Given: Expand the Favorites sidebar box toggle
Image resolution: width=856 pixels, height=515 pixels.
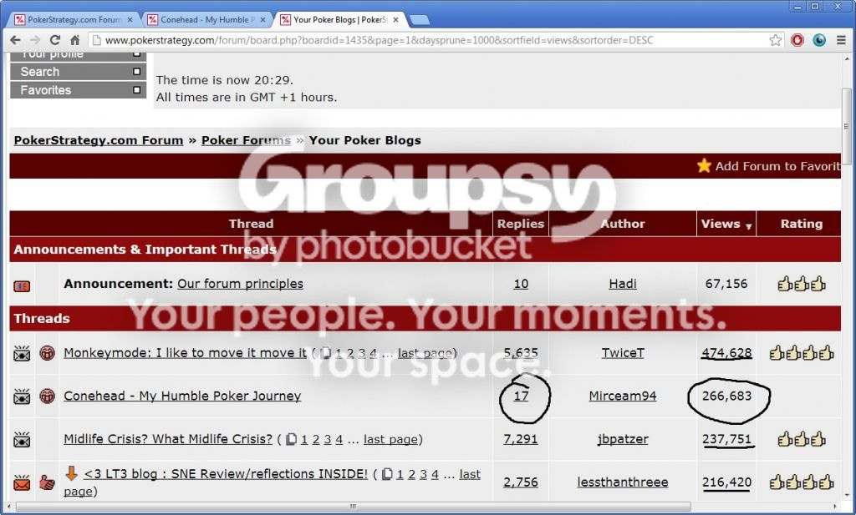Looking at the screenshot, I should point(136,90).
